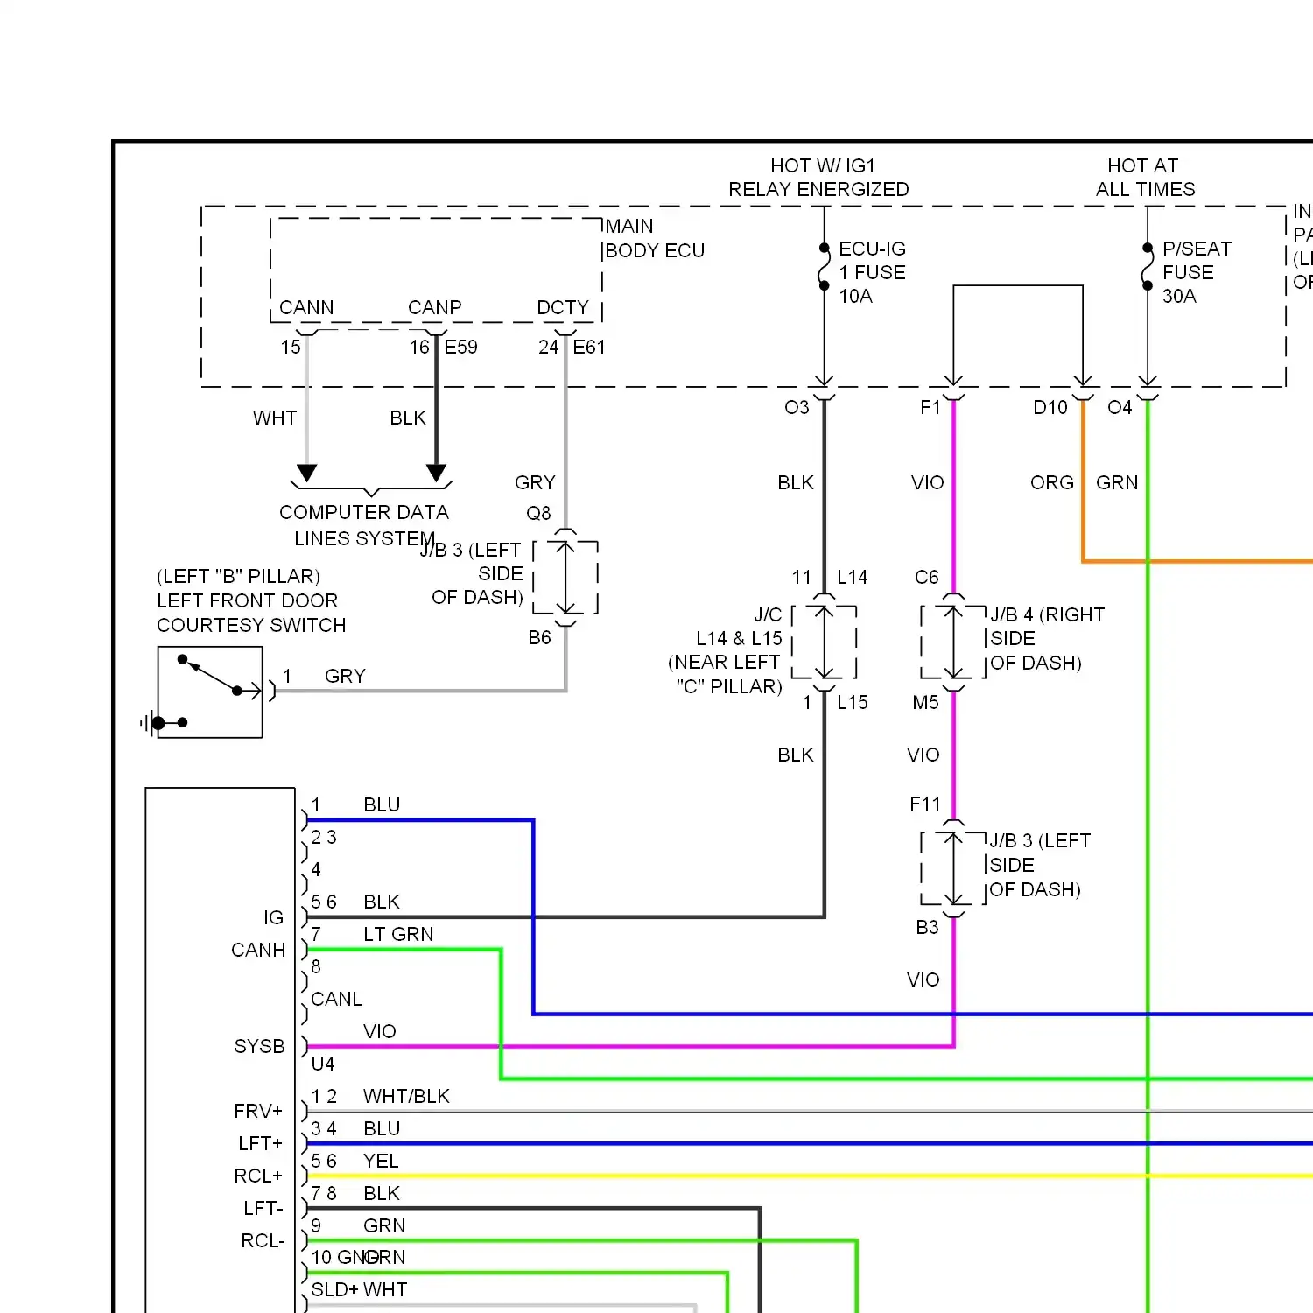Click the 'LT GRN' wire label

coord(398,934)
